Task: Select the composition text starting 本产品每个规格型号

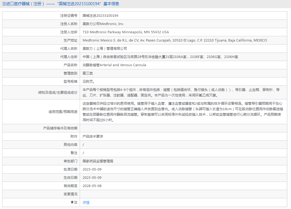Action: point(181,92)
